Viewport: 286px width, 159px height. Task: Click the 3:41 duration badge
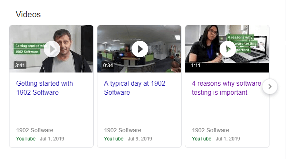(20, 65)
